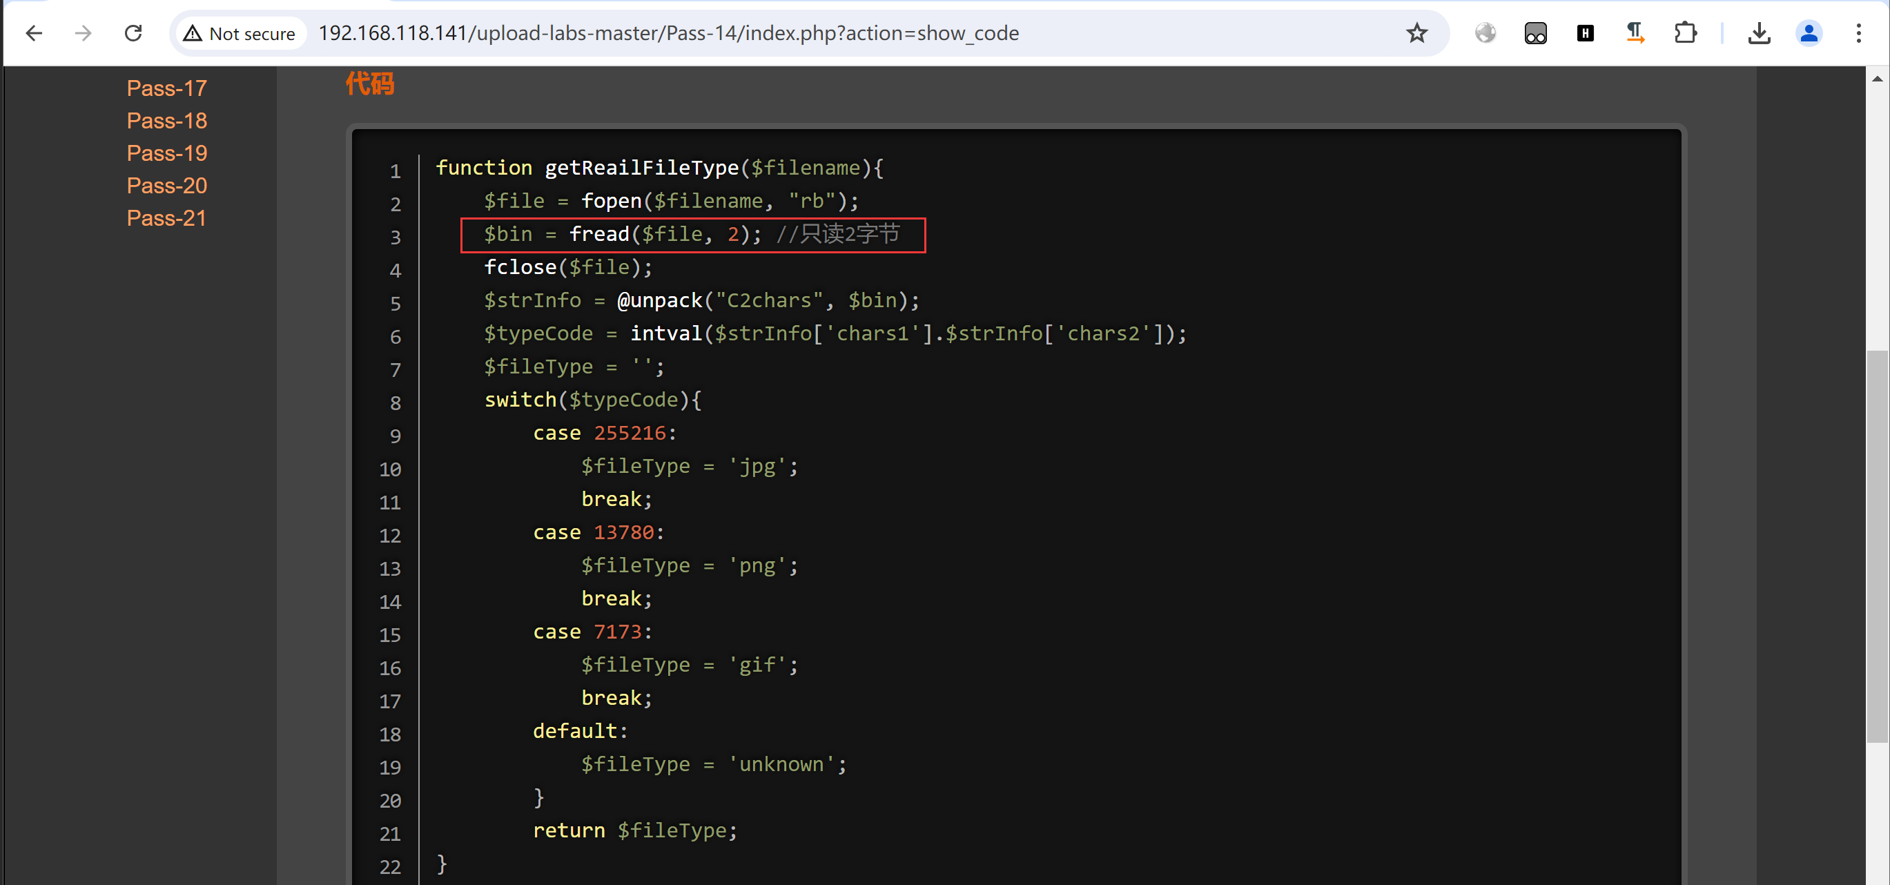This screenshot has width=1890, height=885.
Task: Click the browser forward arrow
Action: pyautogui.click(x=84, y=33)
